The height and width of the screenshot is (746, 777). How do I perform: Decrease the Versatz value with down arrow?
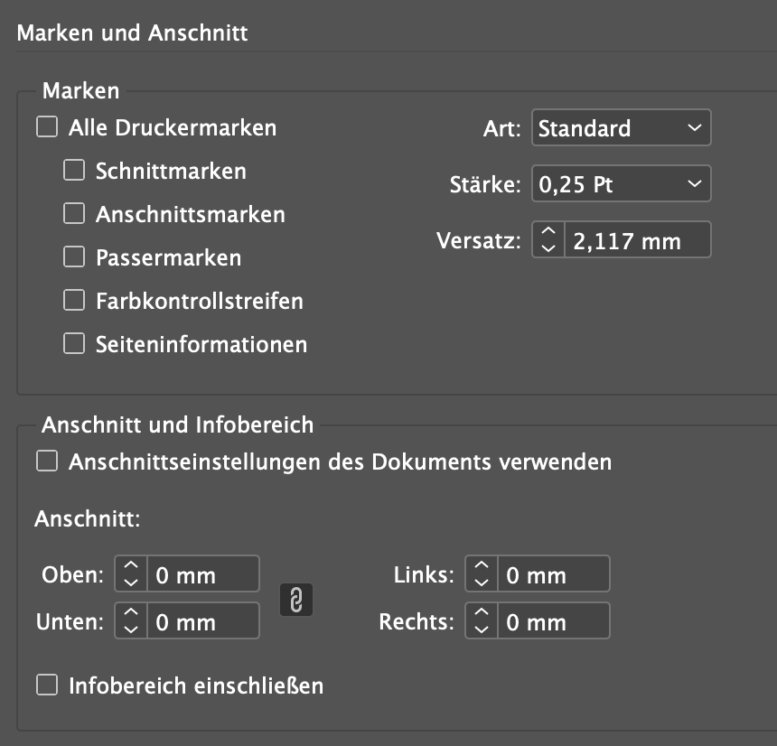pos(548,248)
